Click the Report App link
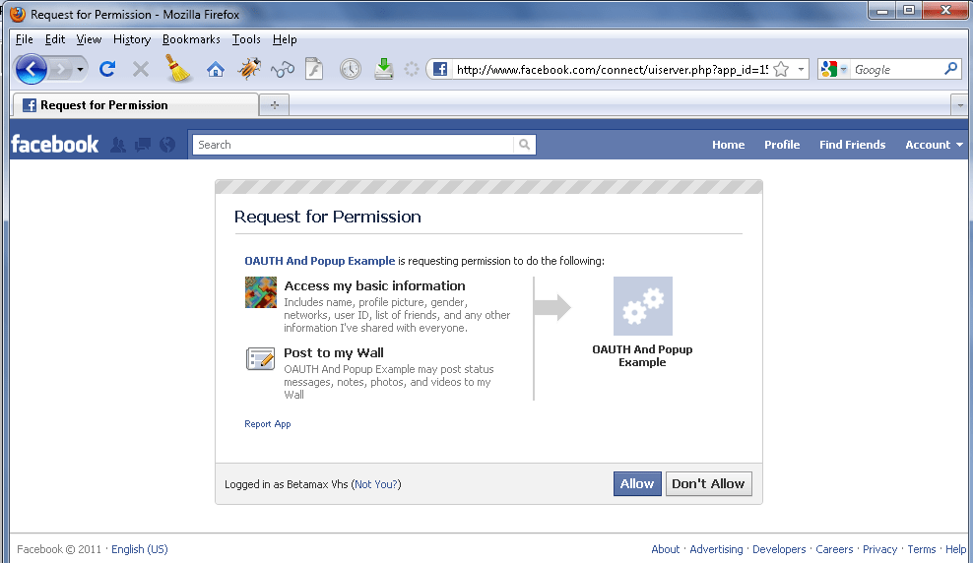973x563 pixels. point(268,423)
